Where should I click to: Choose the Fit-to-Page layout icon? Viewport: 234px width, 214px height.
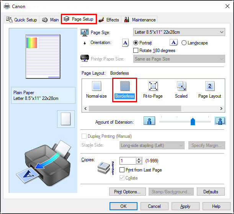point(153,86)
